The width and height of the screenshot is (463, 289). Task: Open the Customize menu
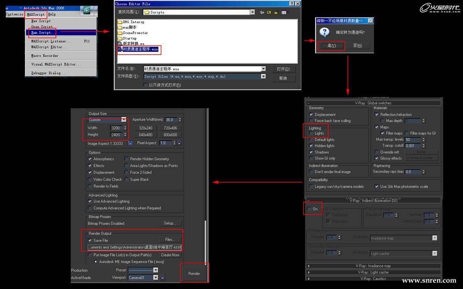point(14,15)
